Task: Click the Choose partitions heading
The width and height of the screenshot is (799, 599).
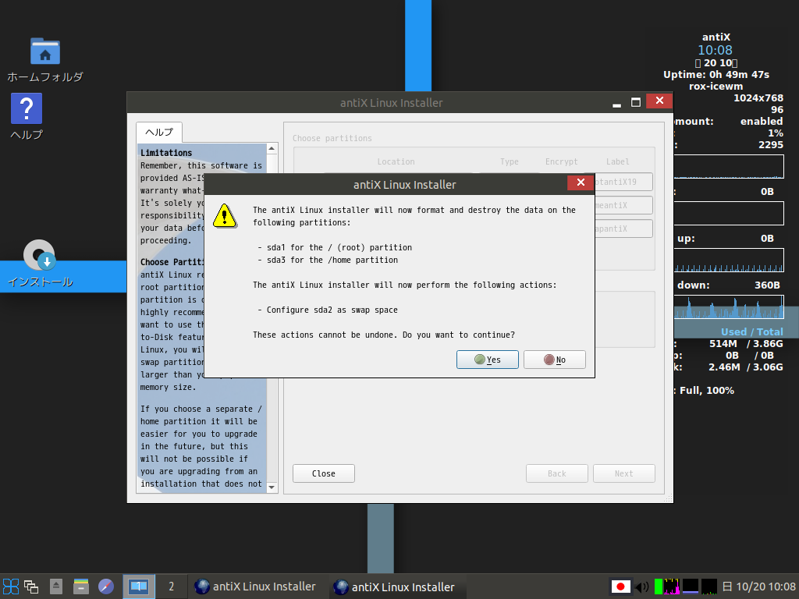Action: 332,138
